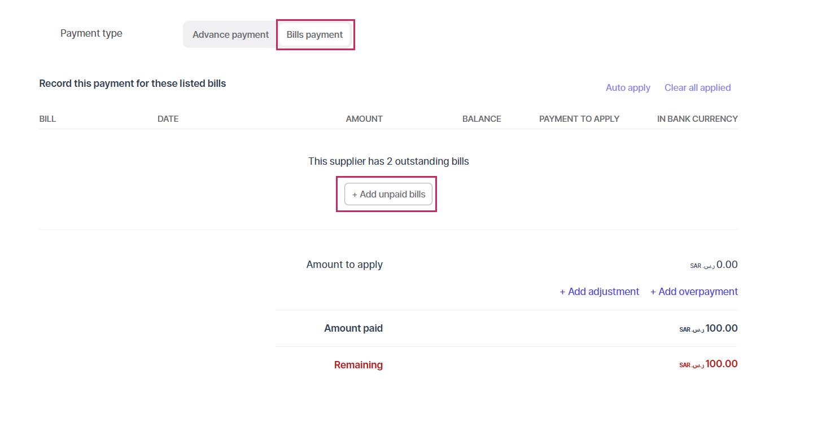Select the AMOUNT column header
The width and height of the screenshot is (813, 427).
[x=364, y=119]
